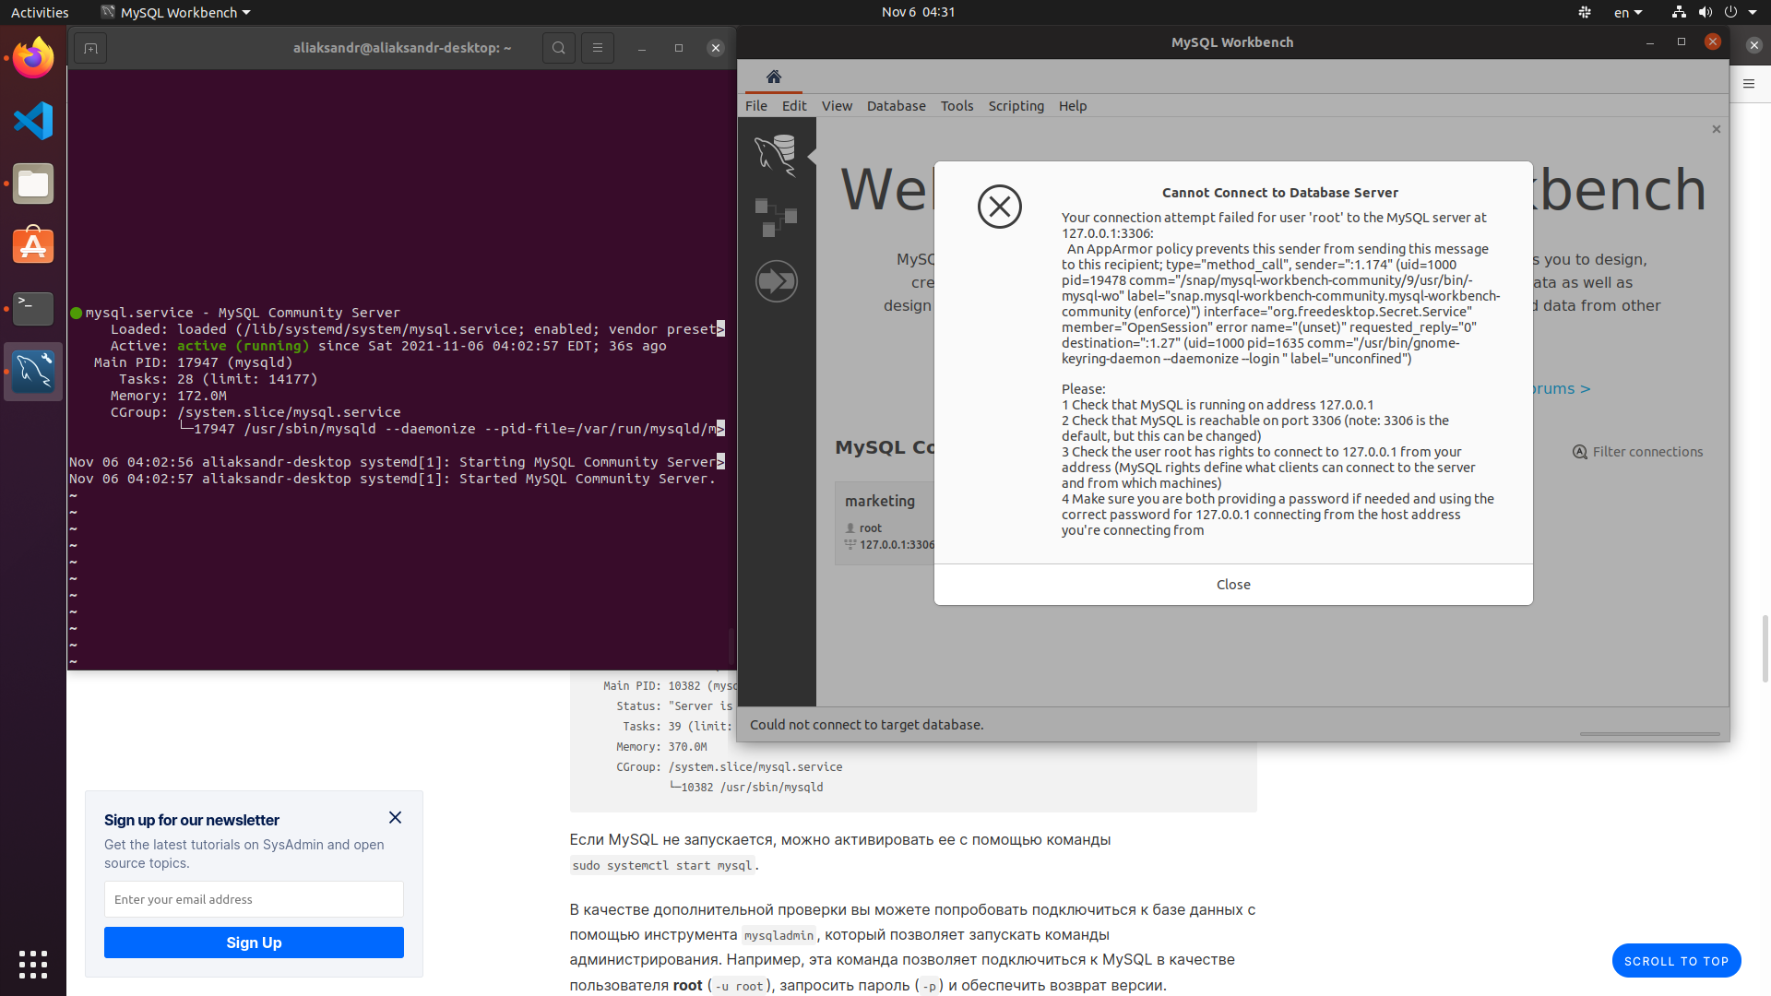Open the Migration sidebar view

[x=776, y=280]
